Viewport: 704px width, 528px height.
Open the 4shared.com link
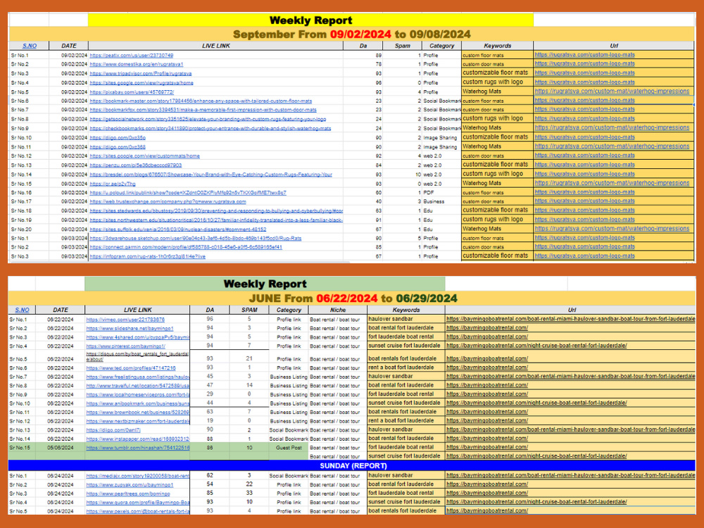(x=137, y=337)
